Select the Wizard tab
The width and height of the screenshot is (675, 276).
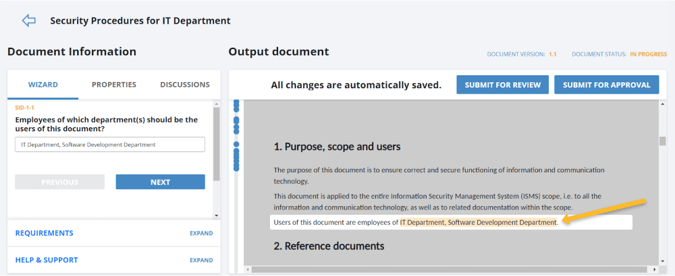tap(43, 85)
